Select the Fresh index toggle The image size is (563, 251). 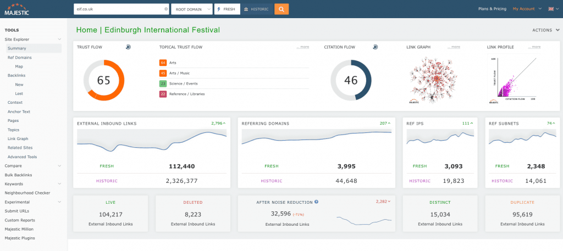[x=227, y=9]
